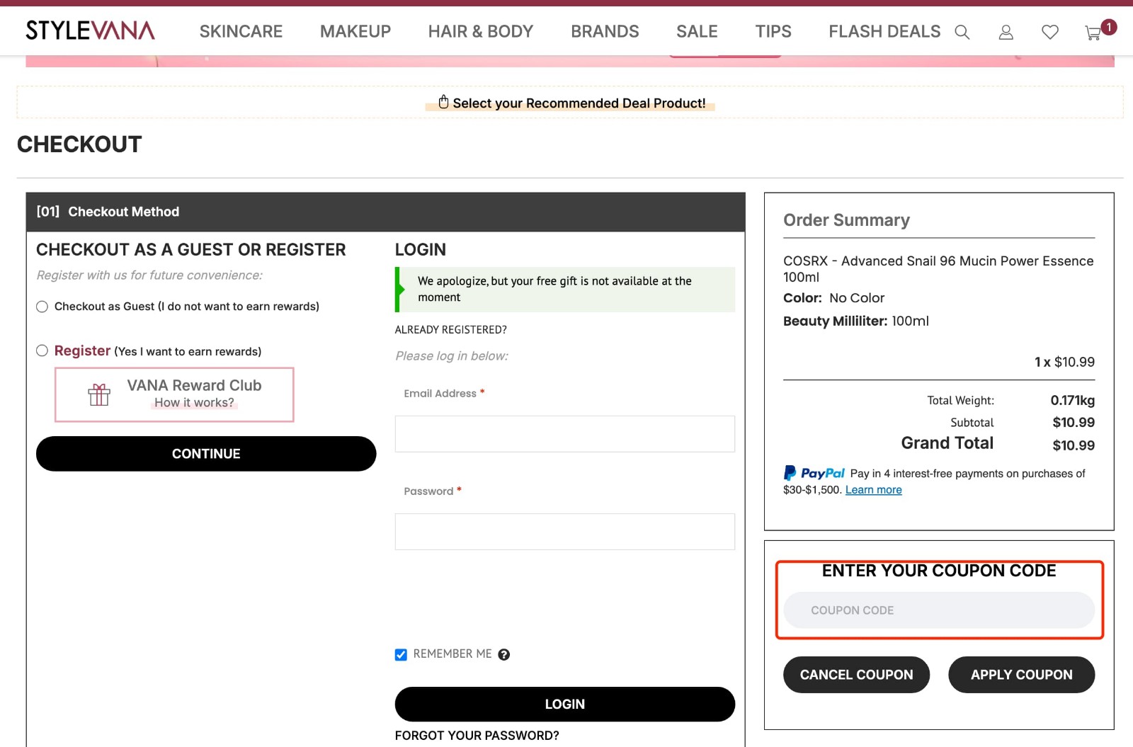Select the Register radio button
The height and width of the screenshot is (747, 1133).
click(x=42, y=350)
